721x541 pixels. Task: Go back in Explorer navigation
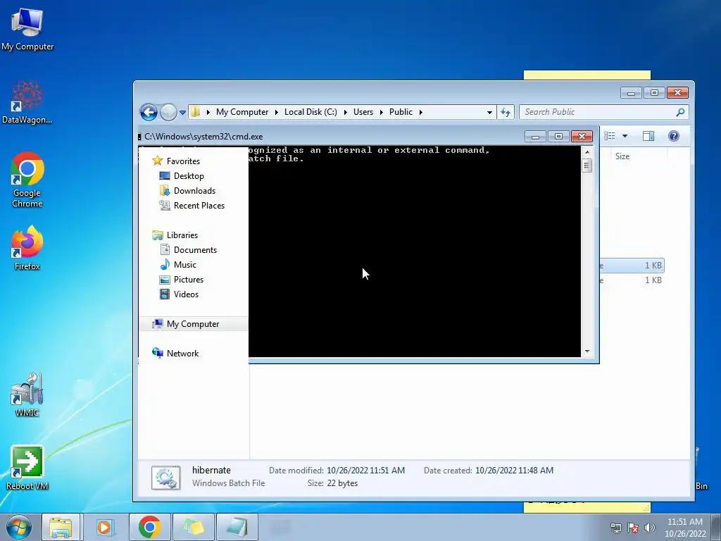[x=149, y=112]
